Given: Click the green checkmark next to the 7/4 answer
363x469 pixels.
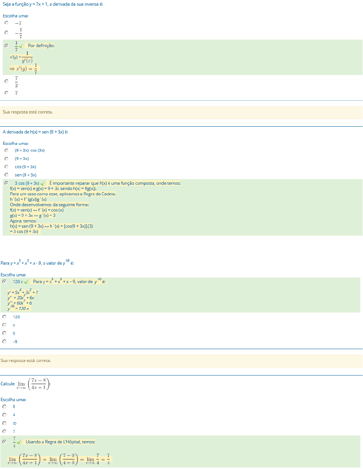Looking at the screenshot, I should 19,442.
